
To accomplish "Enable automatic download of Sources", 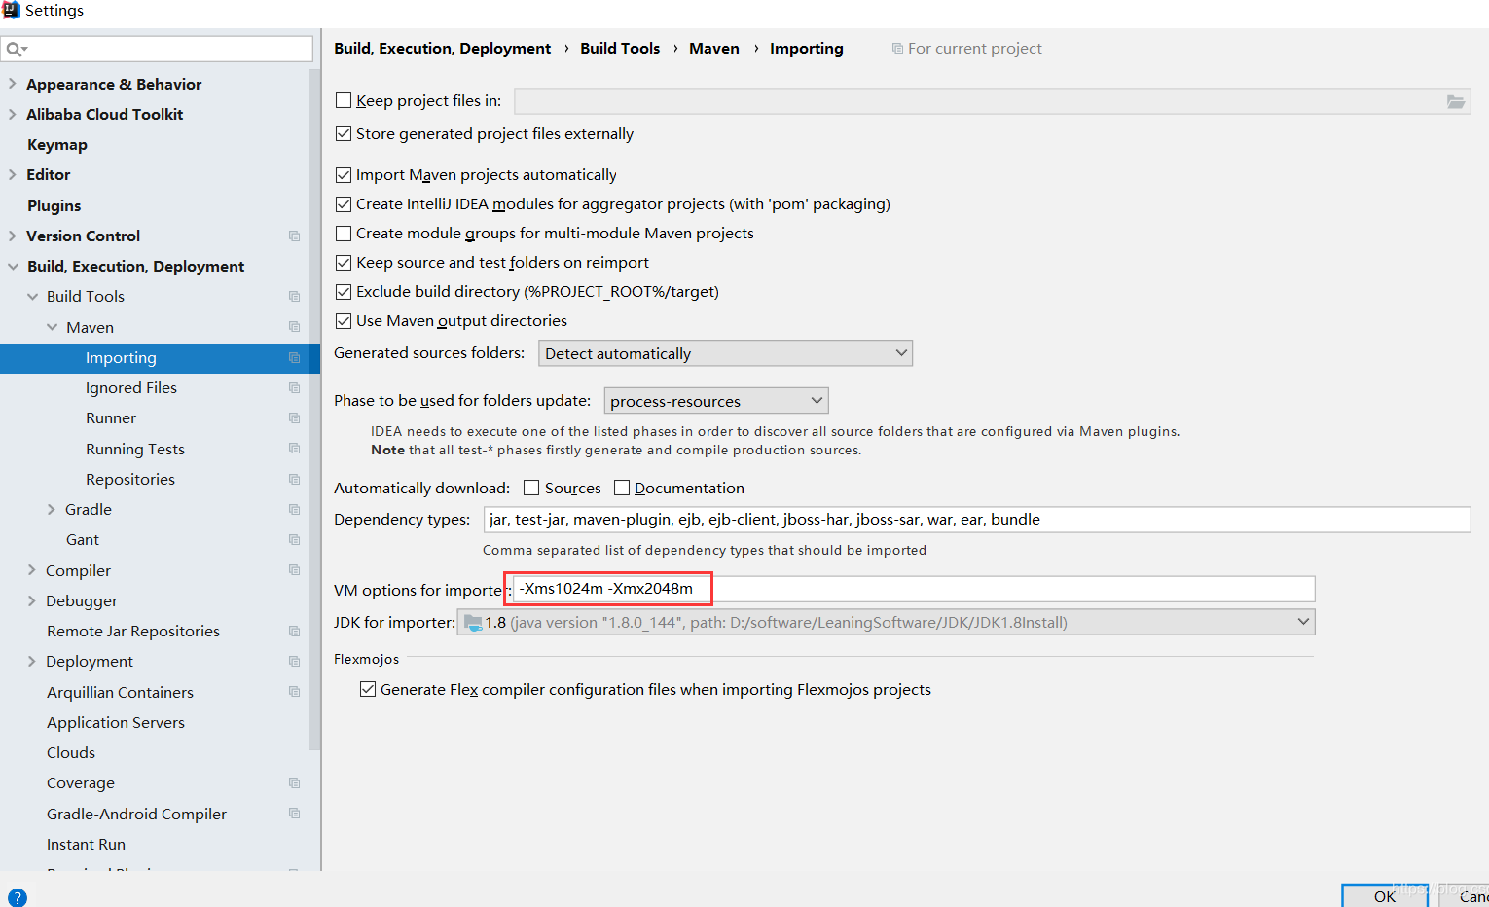I will (x=531, y=488).
